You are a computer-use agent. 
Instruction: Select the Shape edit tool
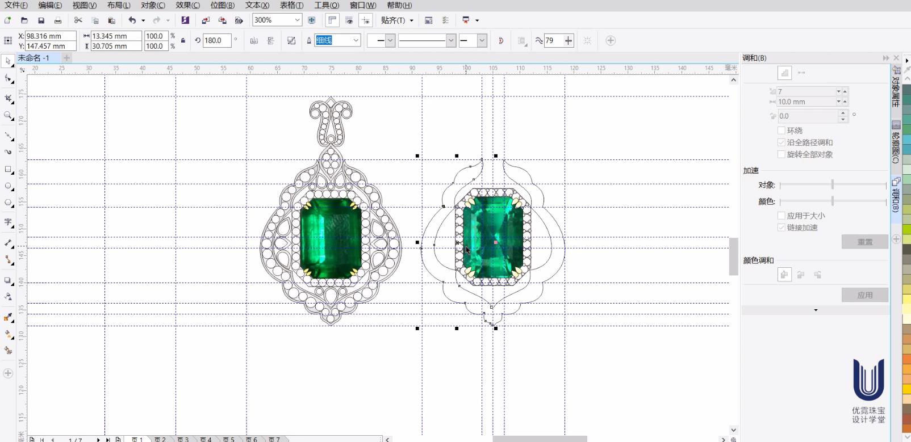[x=8, y=79]
